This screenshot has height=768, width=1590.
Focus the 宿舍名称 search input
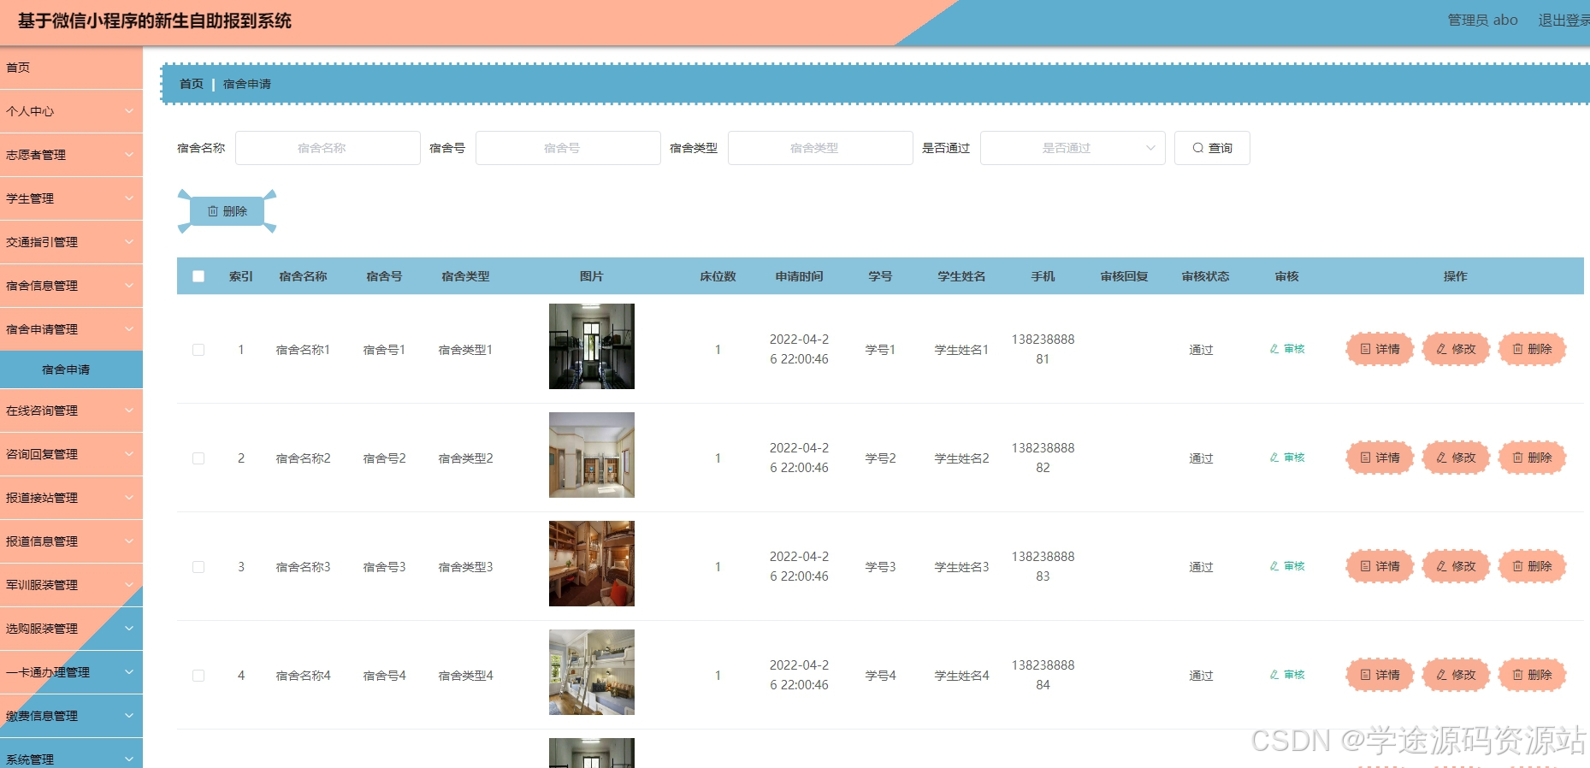tap(328, 148)
